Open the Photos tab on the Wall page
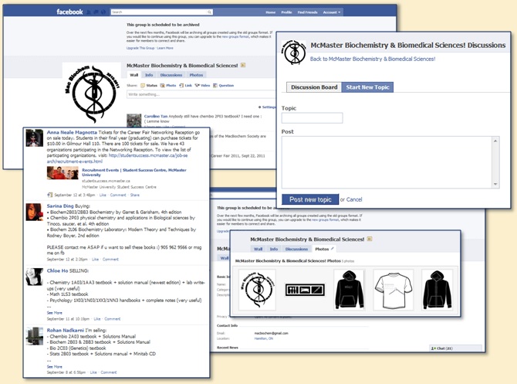Image resolution: width=517 pixels, height=384 pixels. tap(196, 75)
